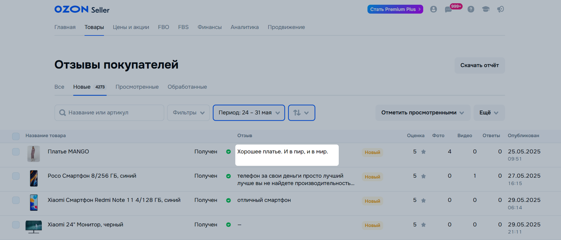Screen dimensions: 561x240
Task: Switch to the Все reviews tab
Action: 59,87
